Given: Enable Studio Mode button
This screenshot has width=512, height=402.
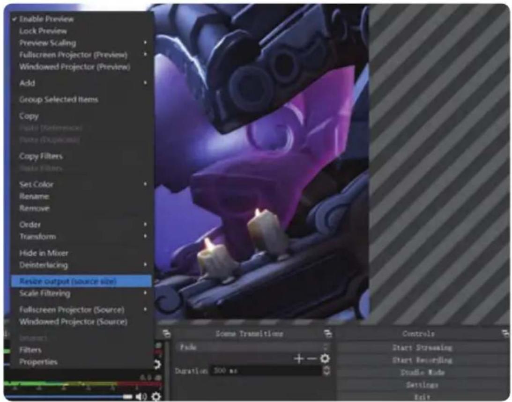Looking at the screenshot, I should pyautogui.click(x=422, y=373).
